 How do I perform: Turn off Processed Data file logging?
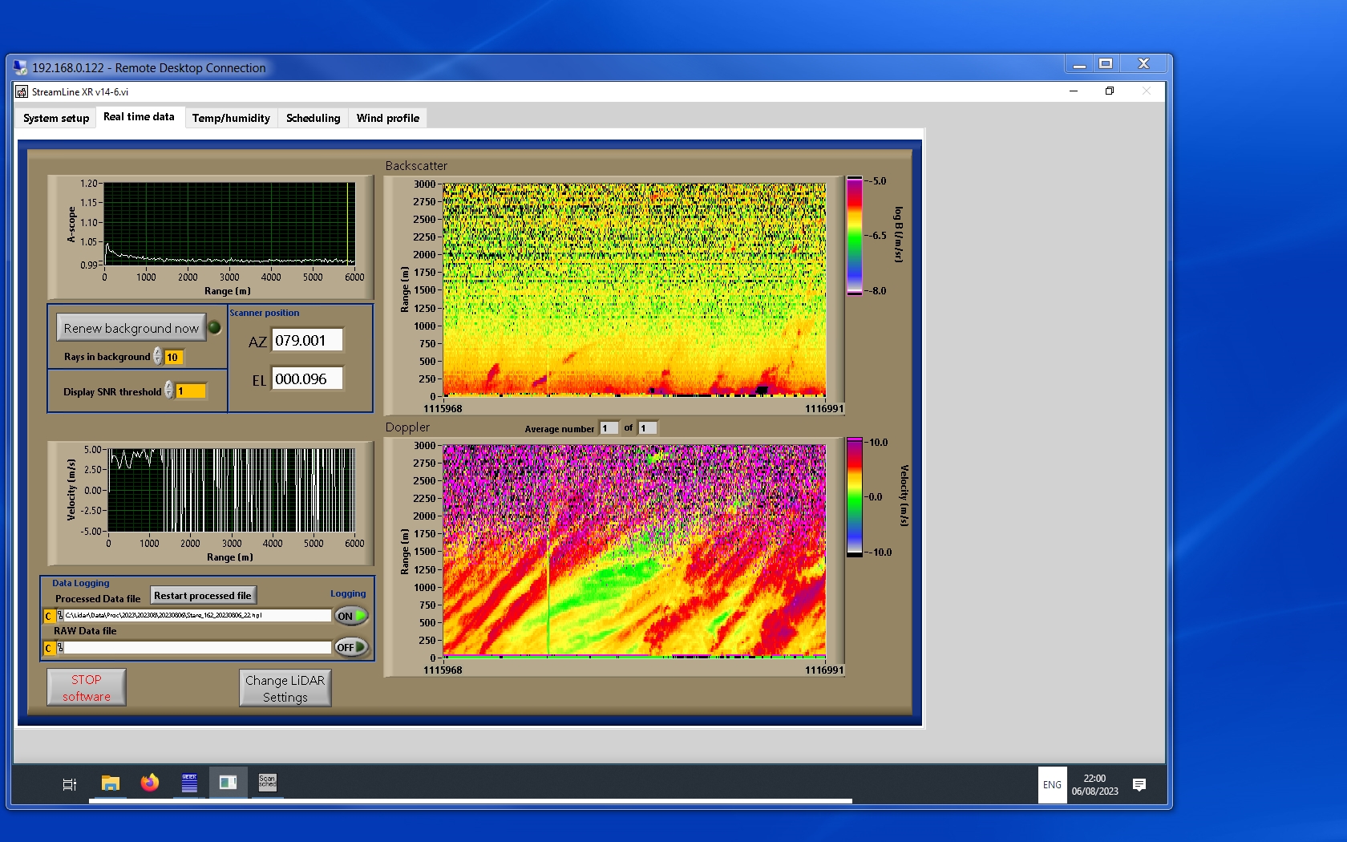pos(351,616)
